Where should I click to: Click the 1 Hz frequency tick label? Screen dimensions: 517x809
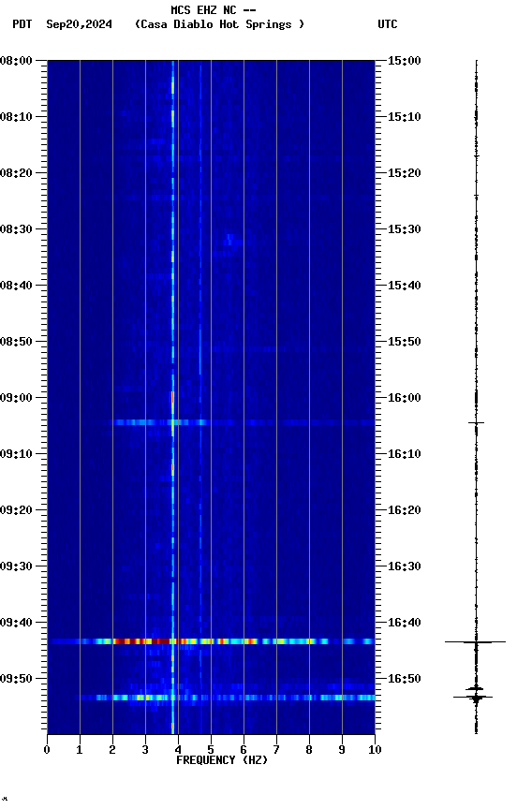click(80, 750)
